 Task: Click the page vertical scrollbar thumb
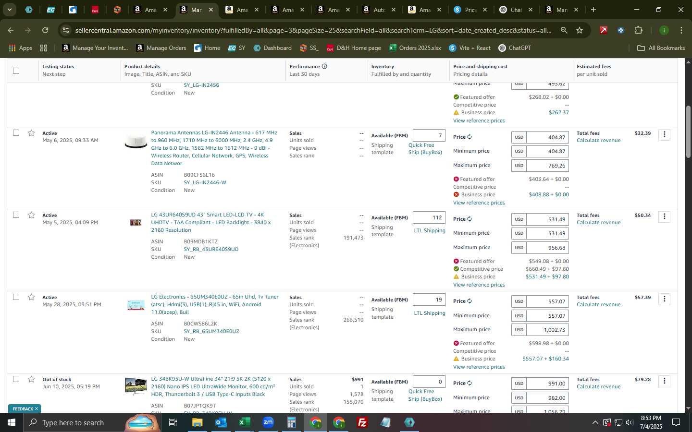click(688, 132)
